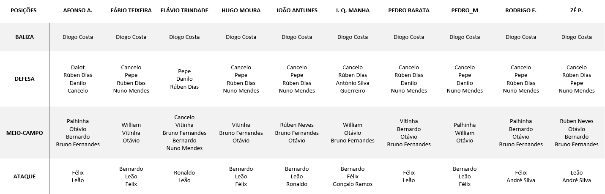This screenshot has height=194, width=605.
Task: Click Gonçalo Ramos in the attack row
Action: (353, 184)
